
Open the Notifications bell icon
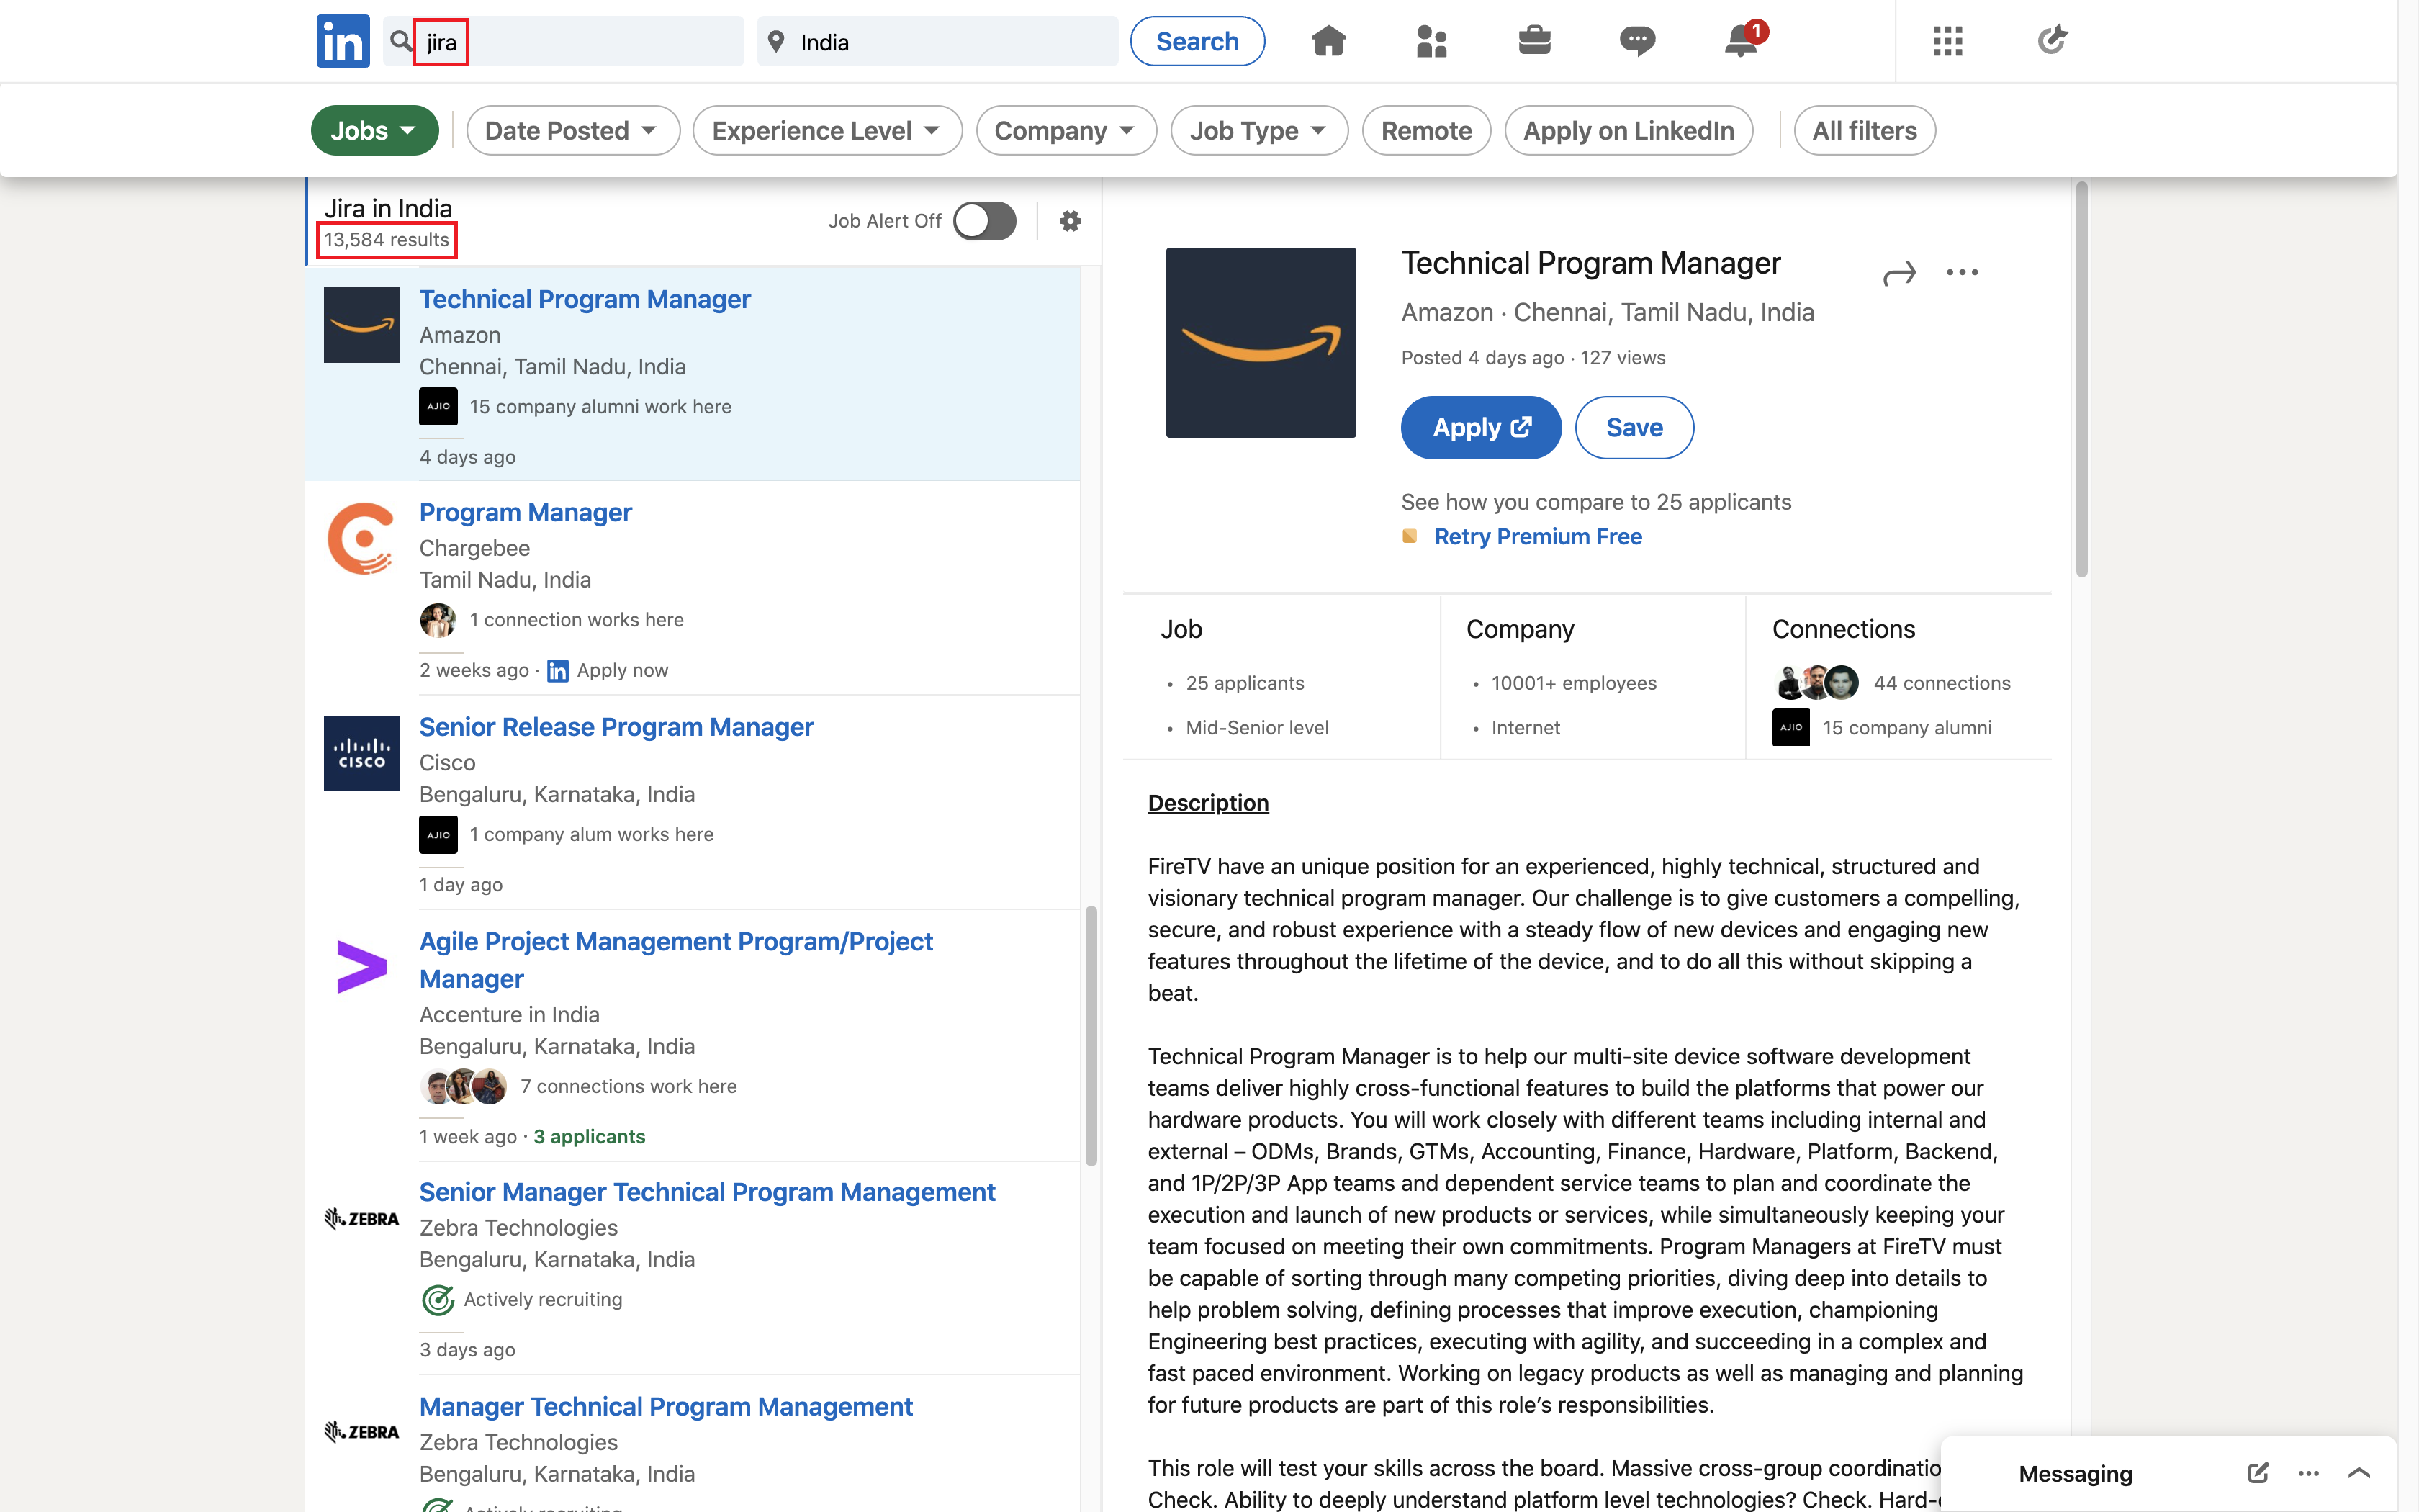[1742, 41]
